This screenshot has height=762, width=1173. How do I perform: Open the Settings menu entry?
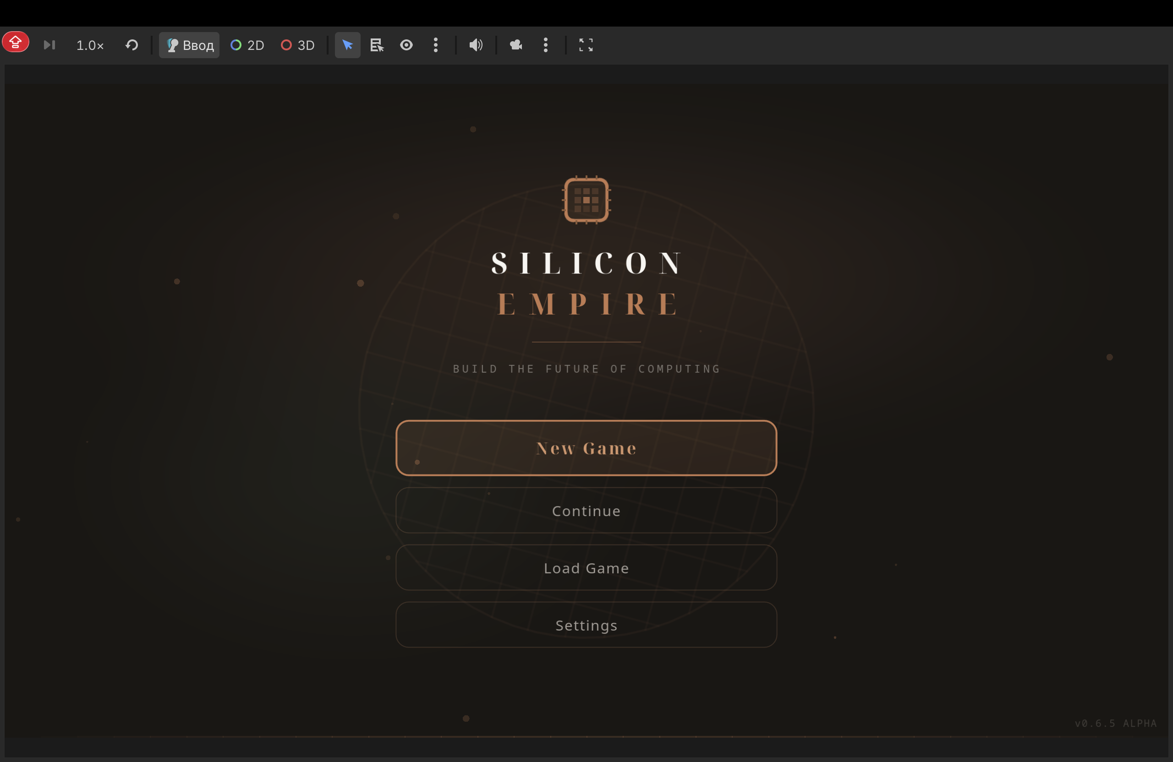586,625
